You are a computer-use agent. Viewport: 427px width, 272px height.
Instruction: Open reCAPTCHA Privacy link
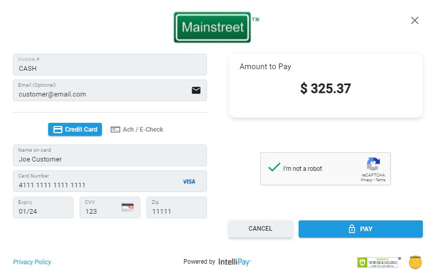click(x=366, y=180)
